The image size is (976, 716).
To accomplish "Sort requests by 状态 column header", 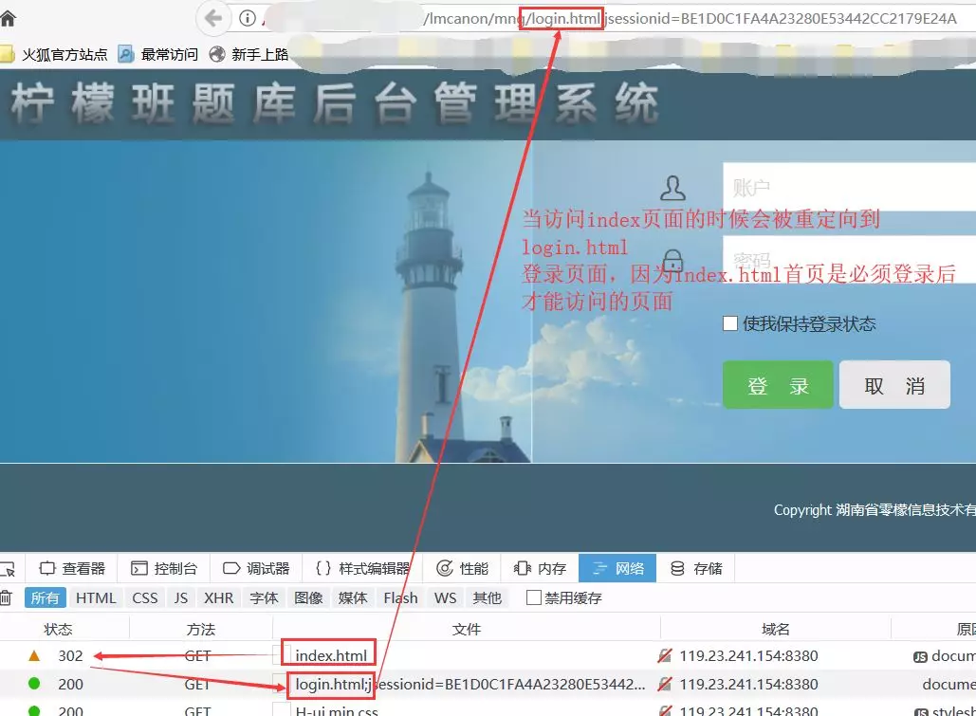I will [x=58, y=629].
